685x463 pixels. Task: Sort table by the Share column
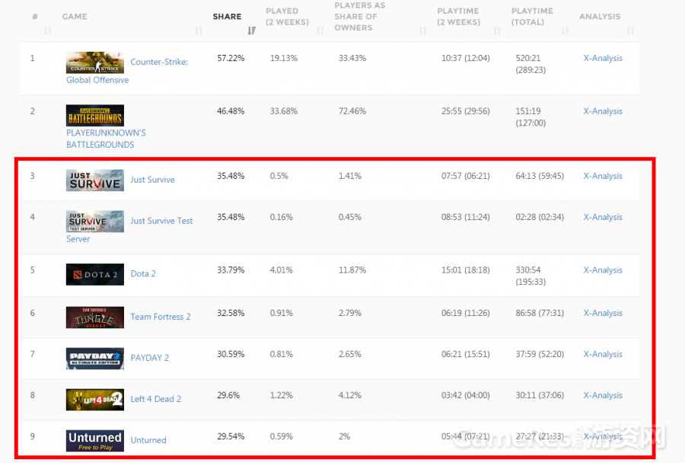pos(228,17)
